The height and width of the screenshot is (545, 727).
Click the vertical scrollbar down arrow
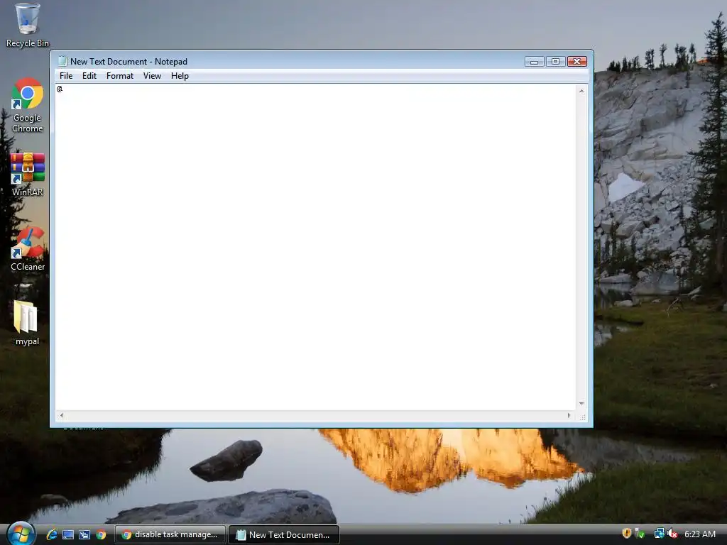[581, 404]
